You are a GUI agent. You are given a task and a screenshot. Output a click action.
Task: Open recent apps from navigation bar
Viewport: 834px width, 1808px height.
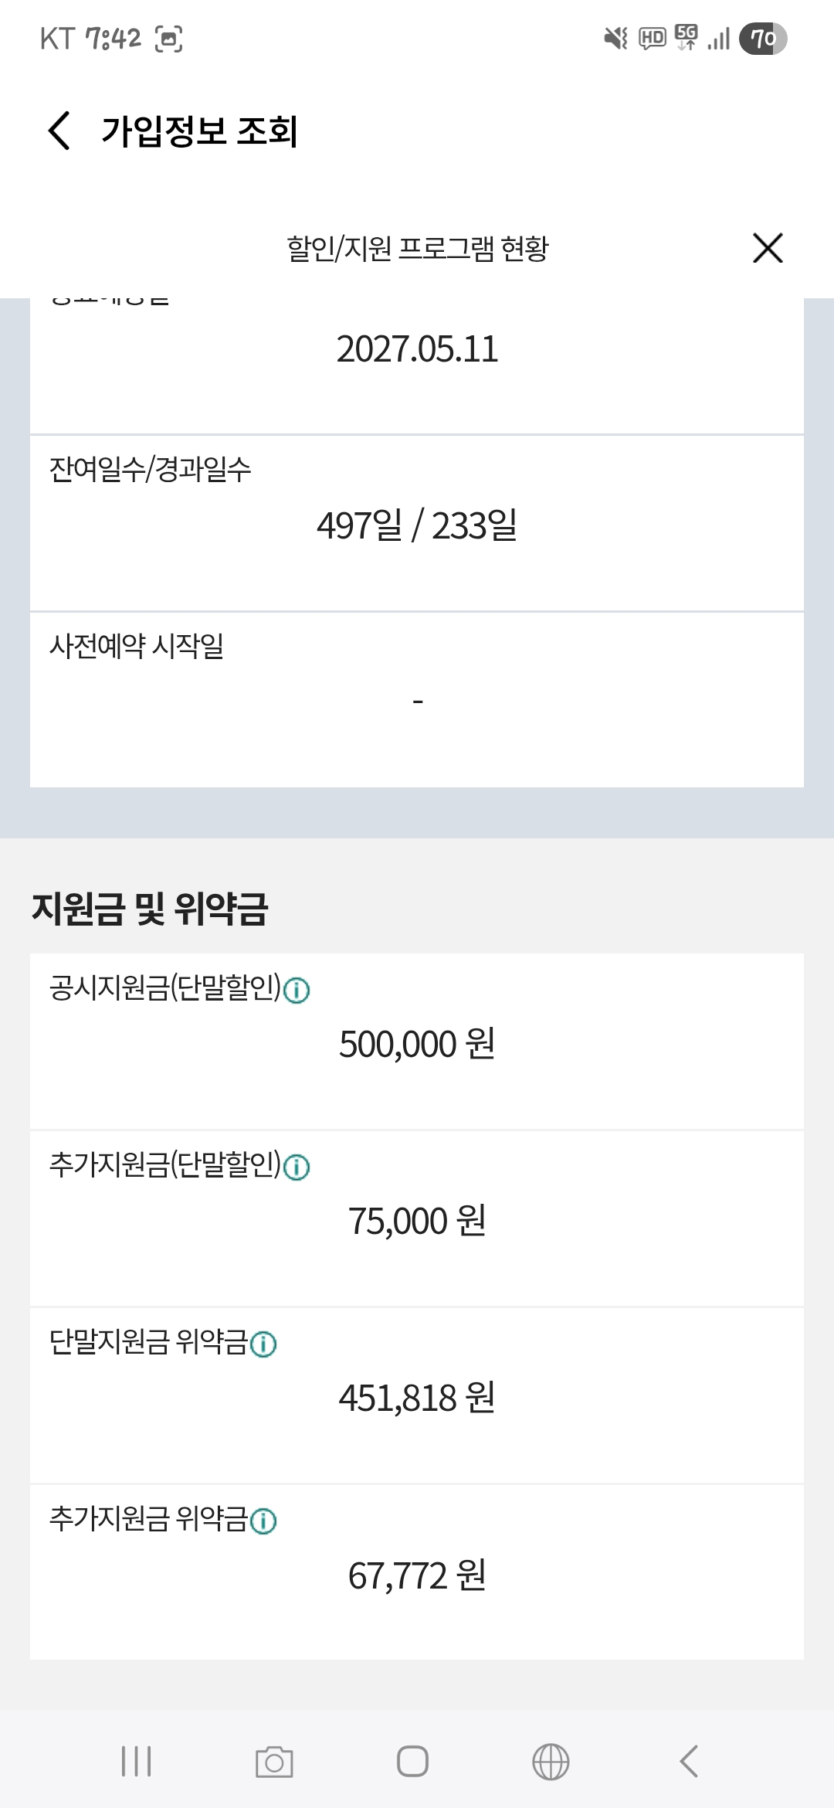[x=137, y=1762]
